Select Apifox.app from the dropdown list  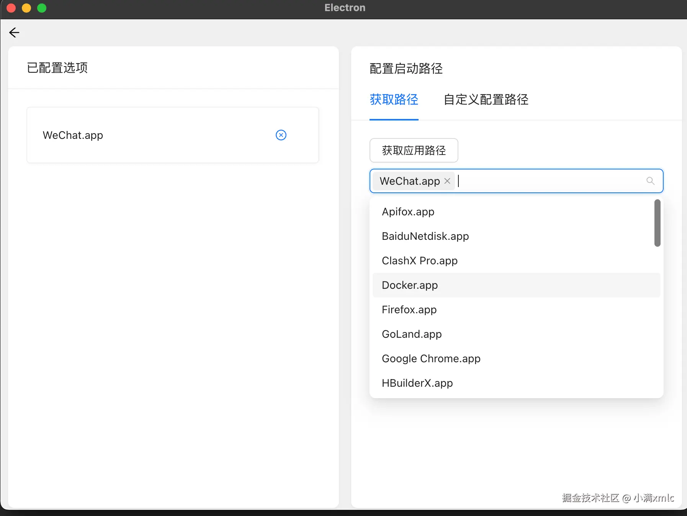(x=516, y=212)
